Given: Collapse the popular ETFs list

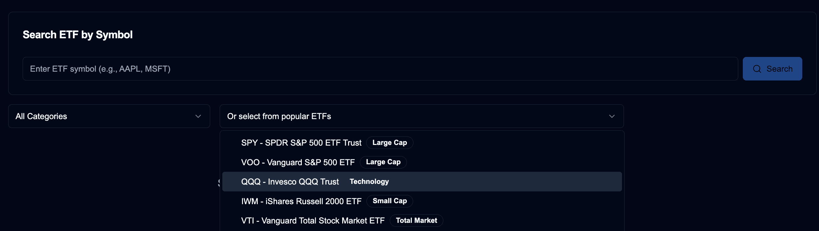Looking at the screenshot, I should pyautogui.click(x=421, y=116).
